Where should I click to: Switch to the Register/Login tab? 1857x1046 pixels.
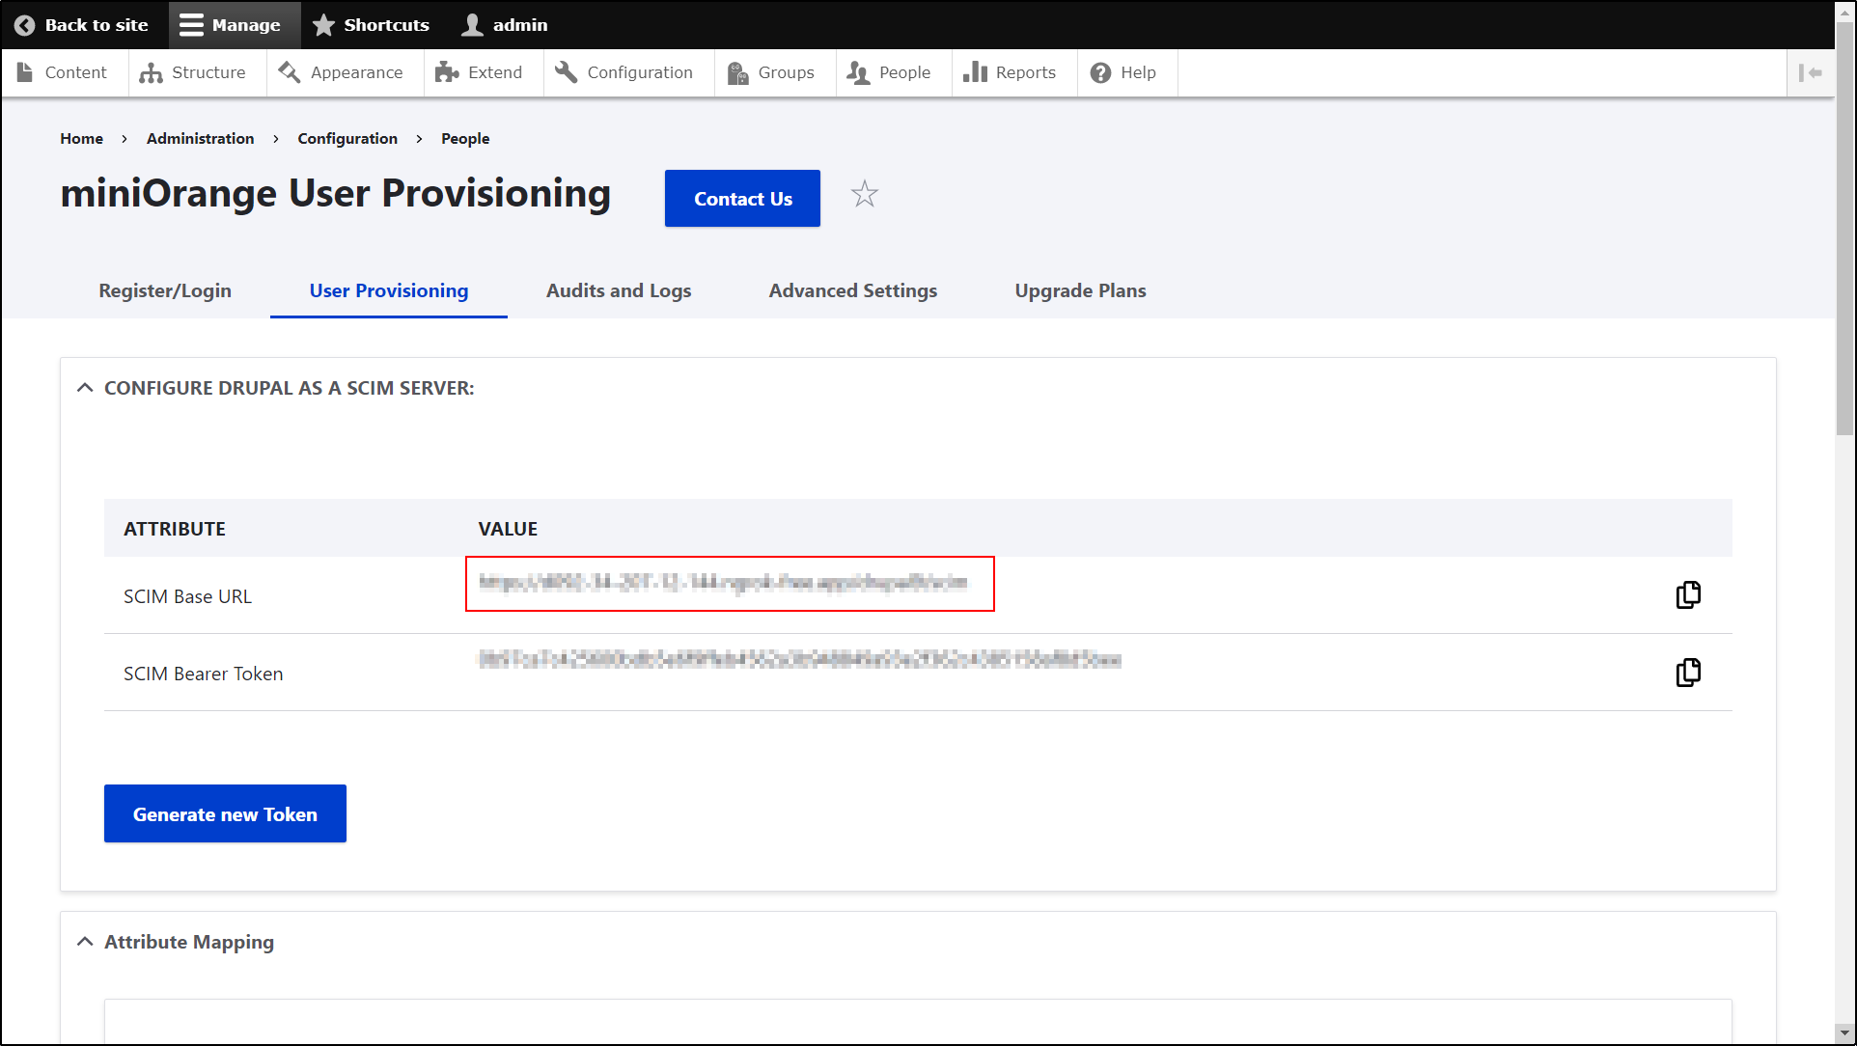click(165, 290)
